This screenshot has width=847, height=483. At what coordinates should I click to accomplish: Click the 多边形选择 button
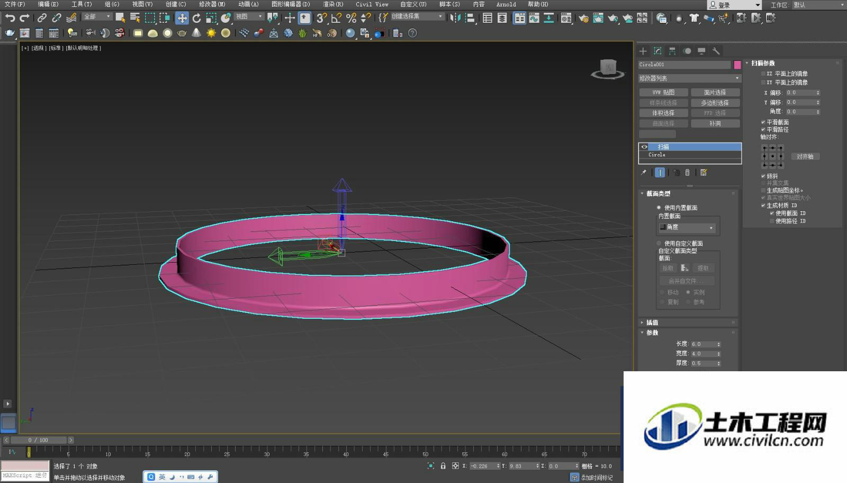pyautogui.click(x=715, y=103)
